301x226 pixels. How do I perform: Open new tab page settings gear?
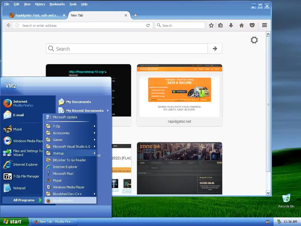pyautogui.click(x=254, y=40)
